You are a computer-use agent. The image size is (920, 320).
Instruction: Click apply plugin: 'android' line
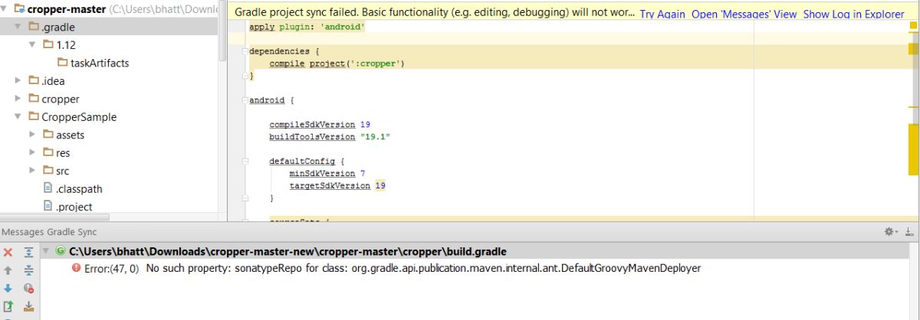[307, 27]
